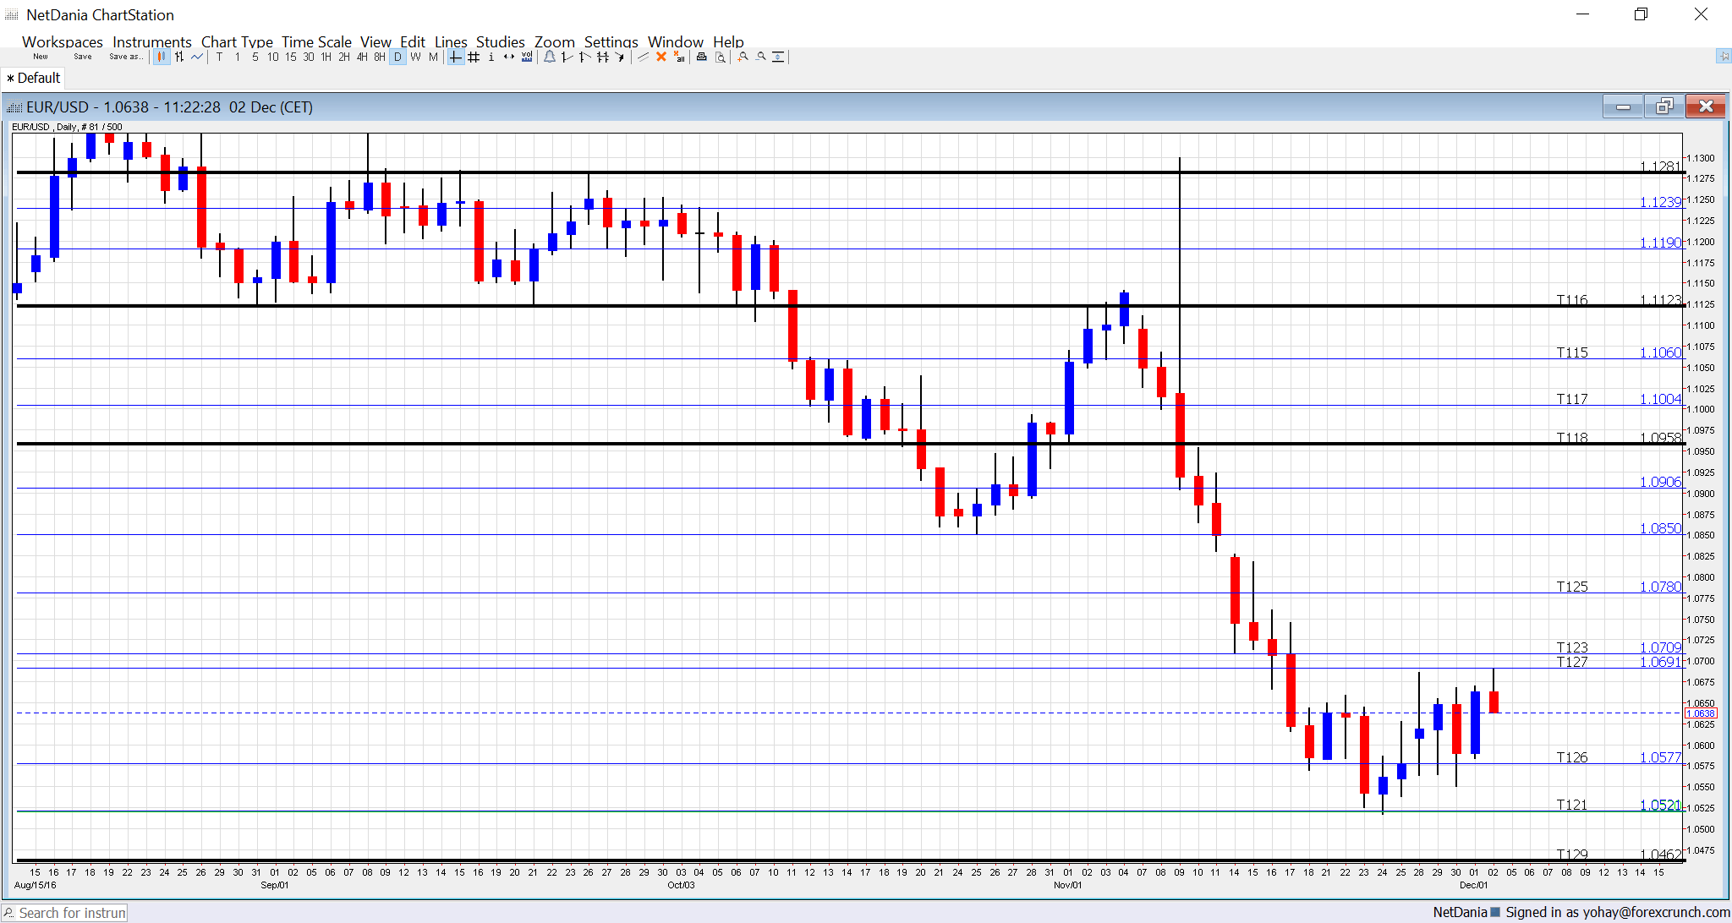
Task: Switch to the line chart icon
Action: point(197,57)
